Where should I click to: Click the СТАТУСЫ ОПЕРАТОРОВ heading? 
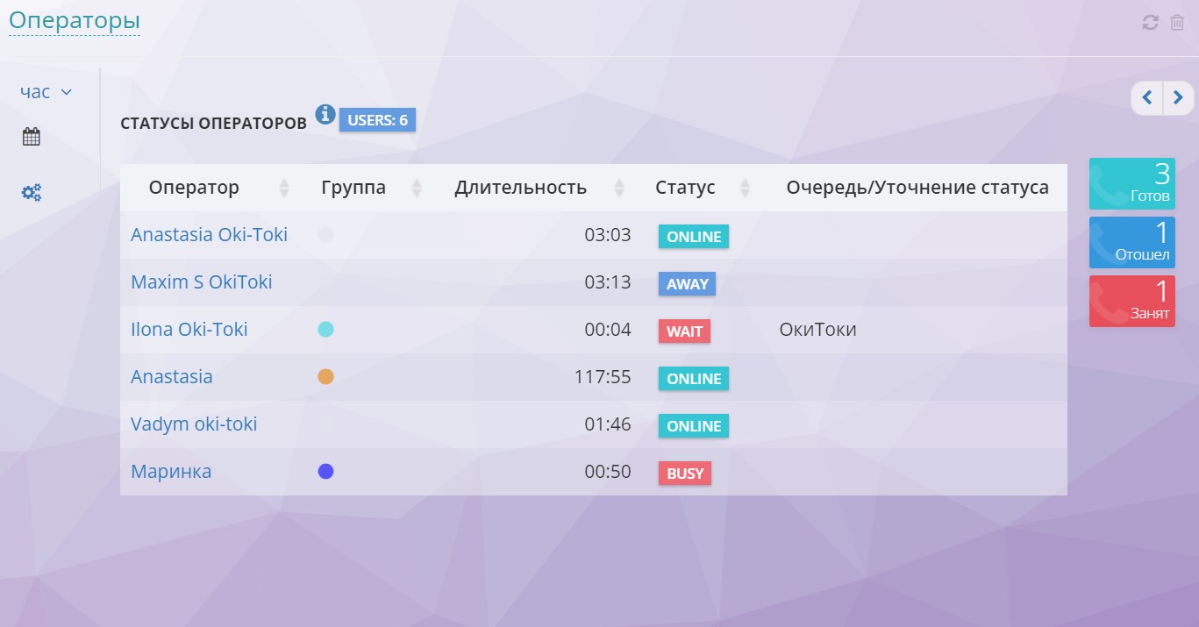(214, 123)
